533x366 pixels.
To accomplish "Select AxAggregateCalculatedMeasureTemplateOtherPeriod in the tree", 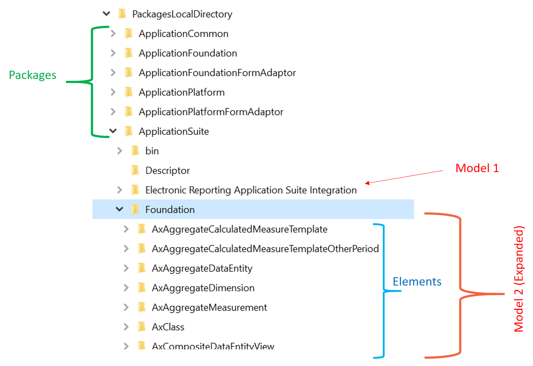I will [x=265, y=249].
